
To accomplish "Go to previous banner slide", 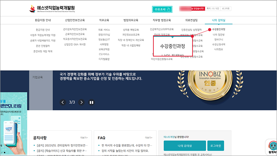I will (63, 102).
